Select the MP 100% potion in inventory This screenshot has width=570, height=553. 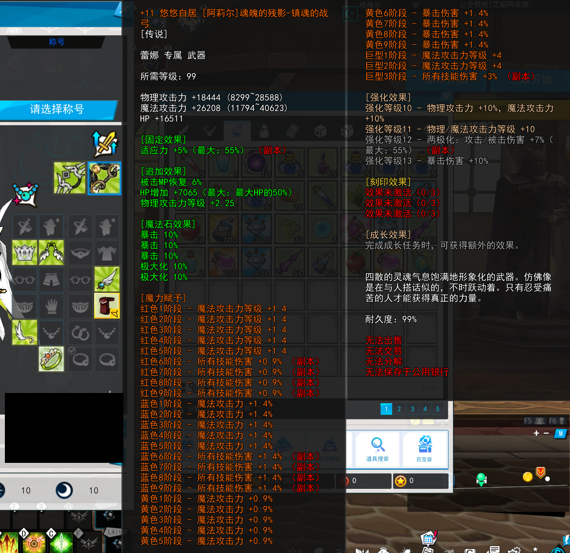tap(223, 228)
